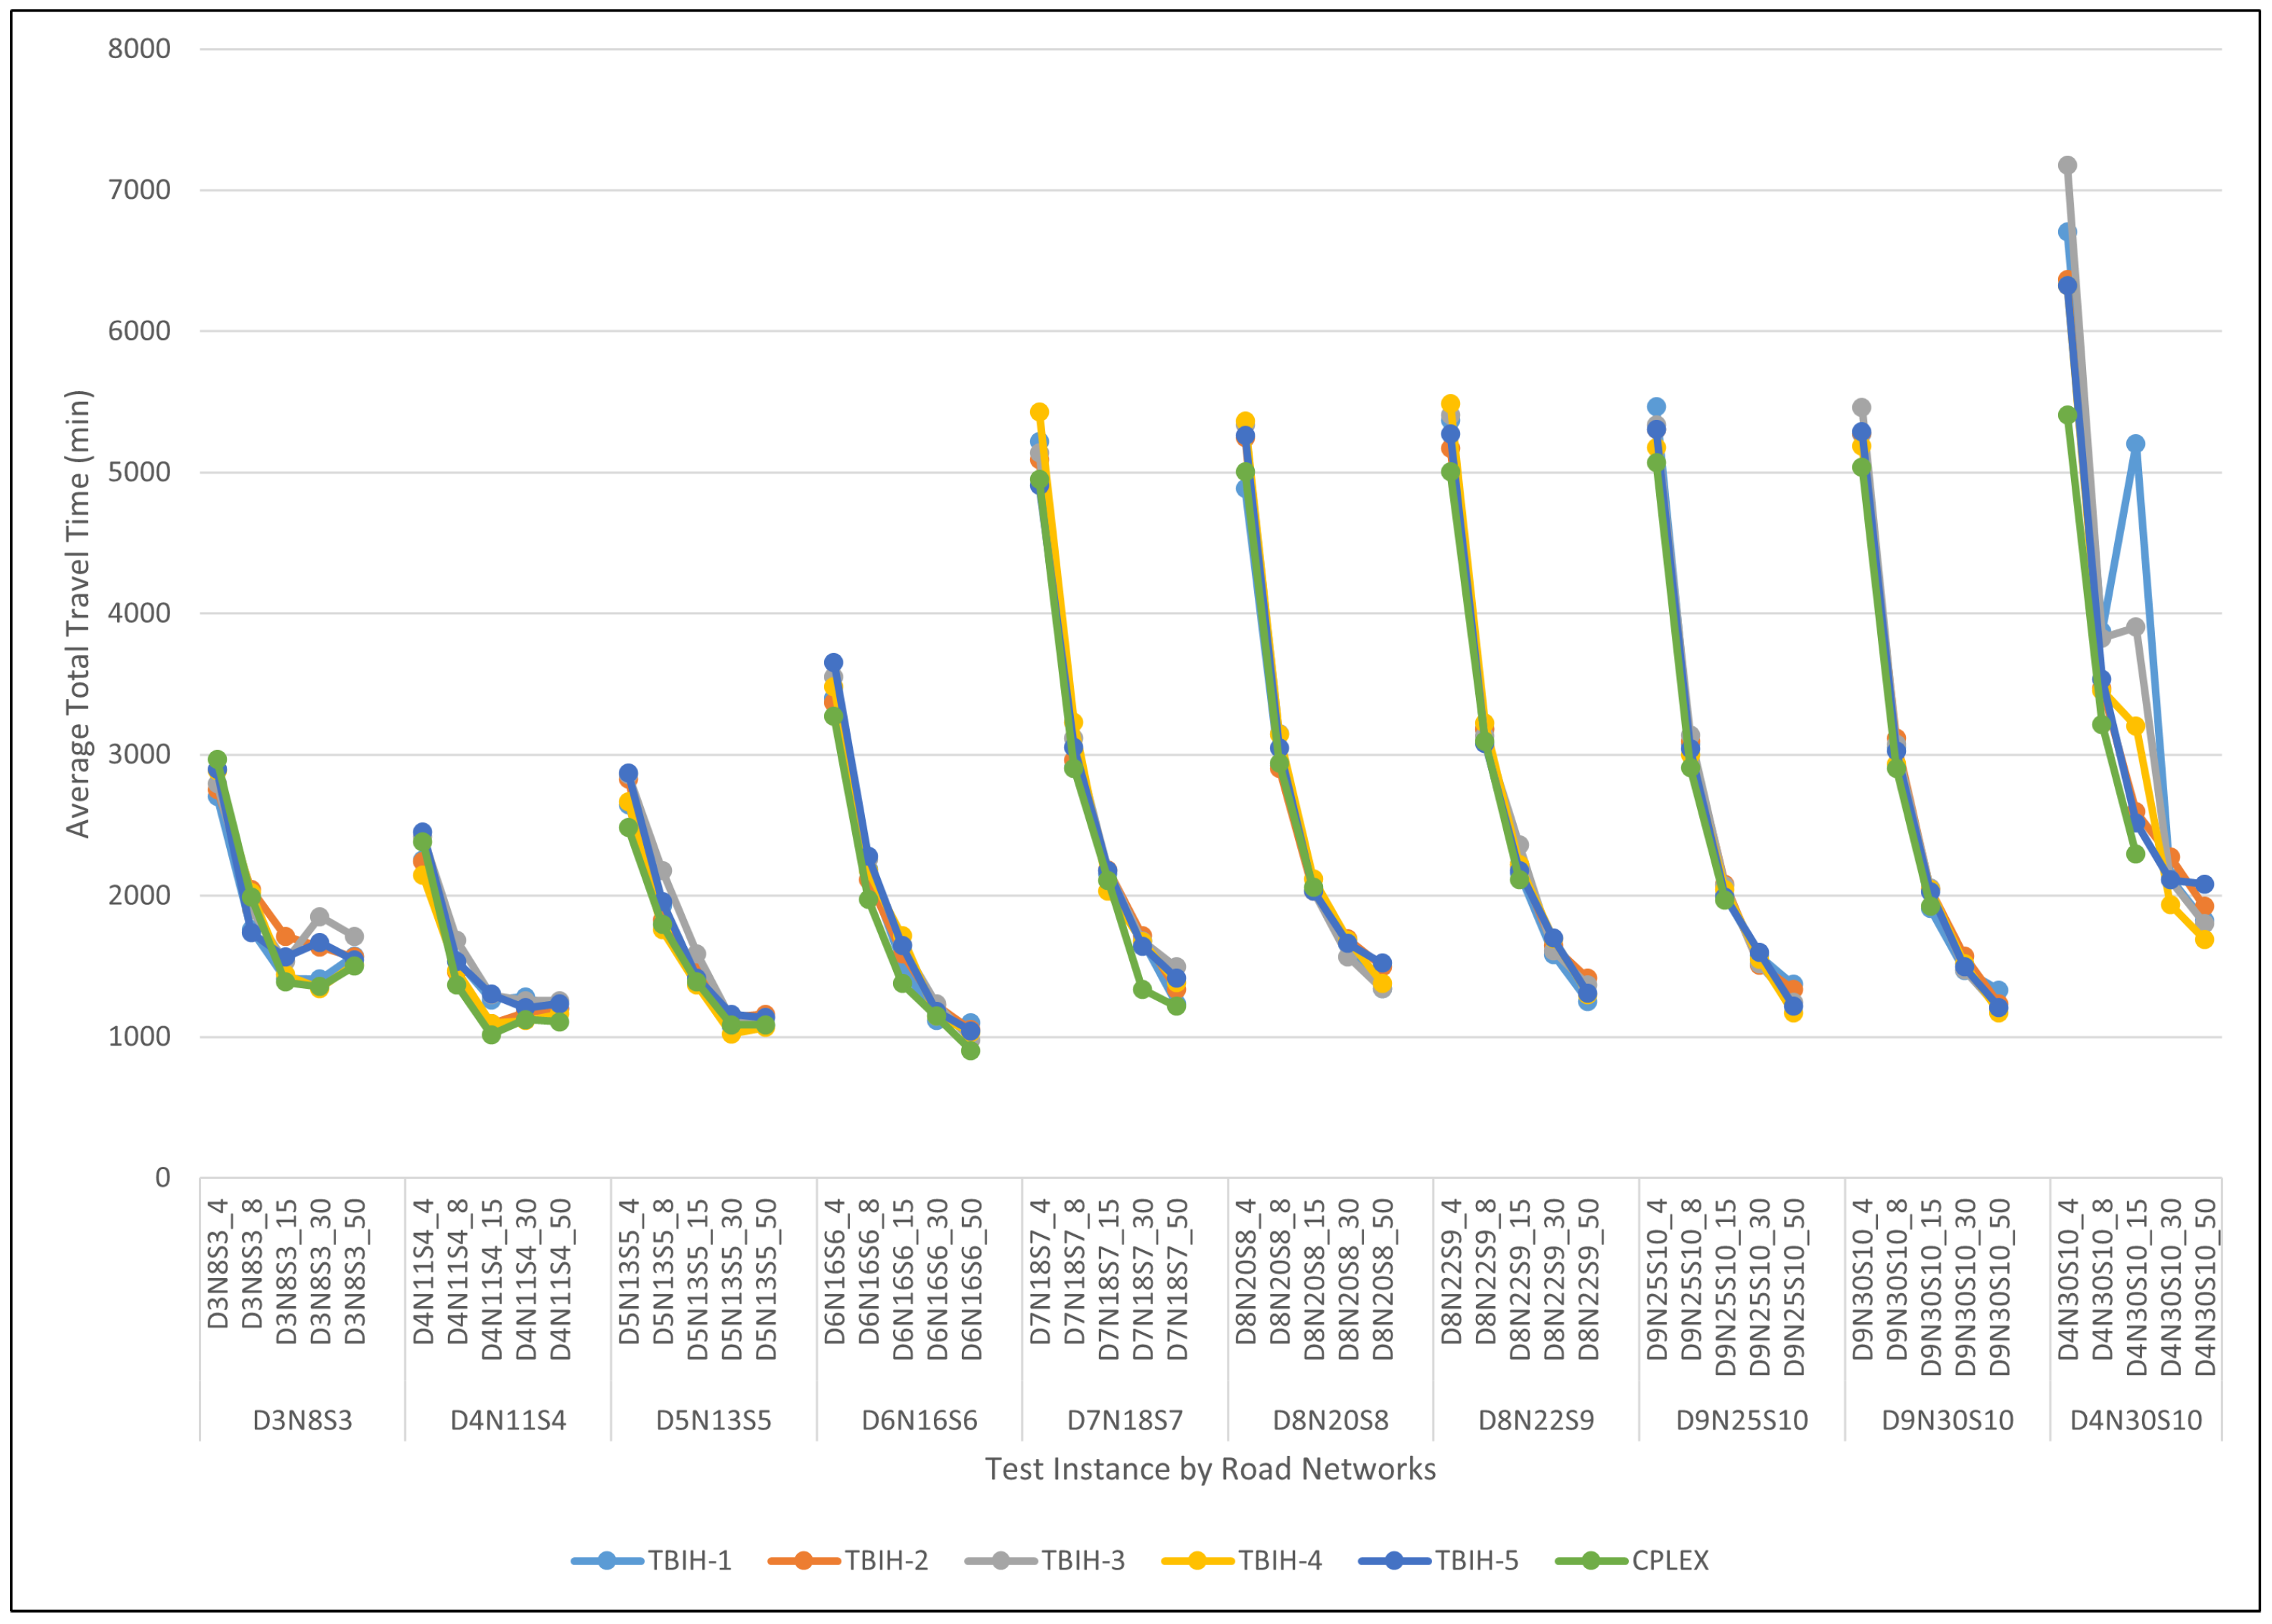
Task: Click the 8000 y-axis tick label
Action: (139, 48)
